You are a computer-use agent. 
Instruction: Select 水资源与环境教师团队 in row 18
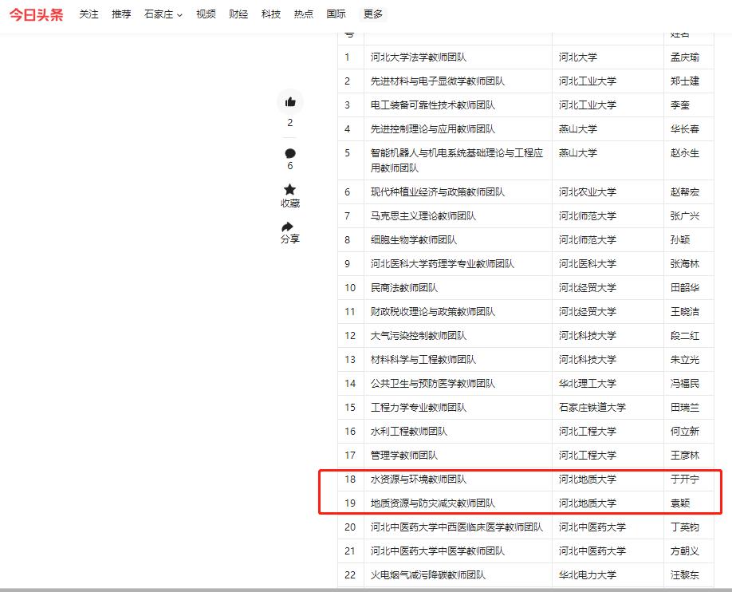pyautogui.click(x=419, y=480)
